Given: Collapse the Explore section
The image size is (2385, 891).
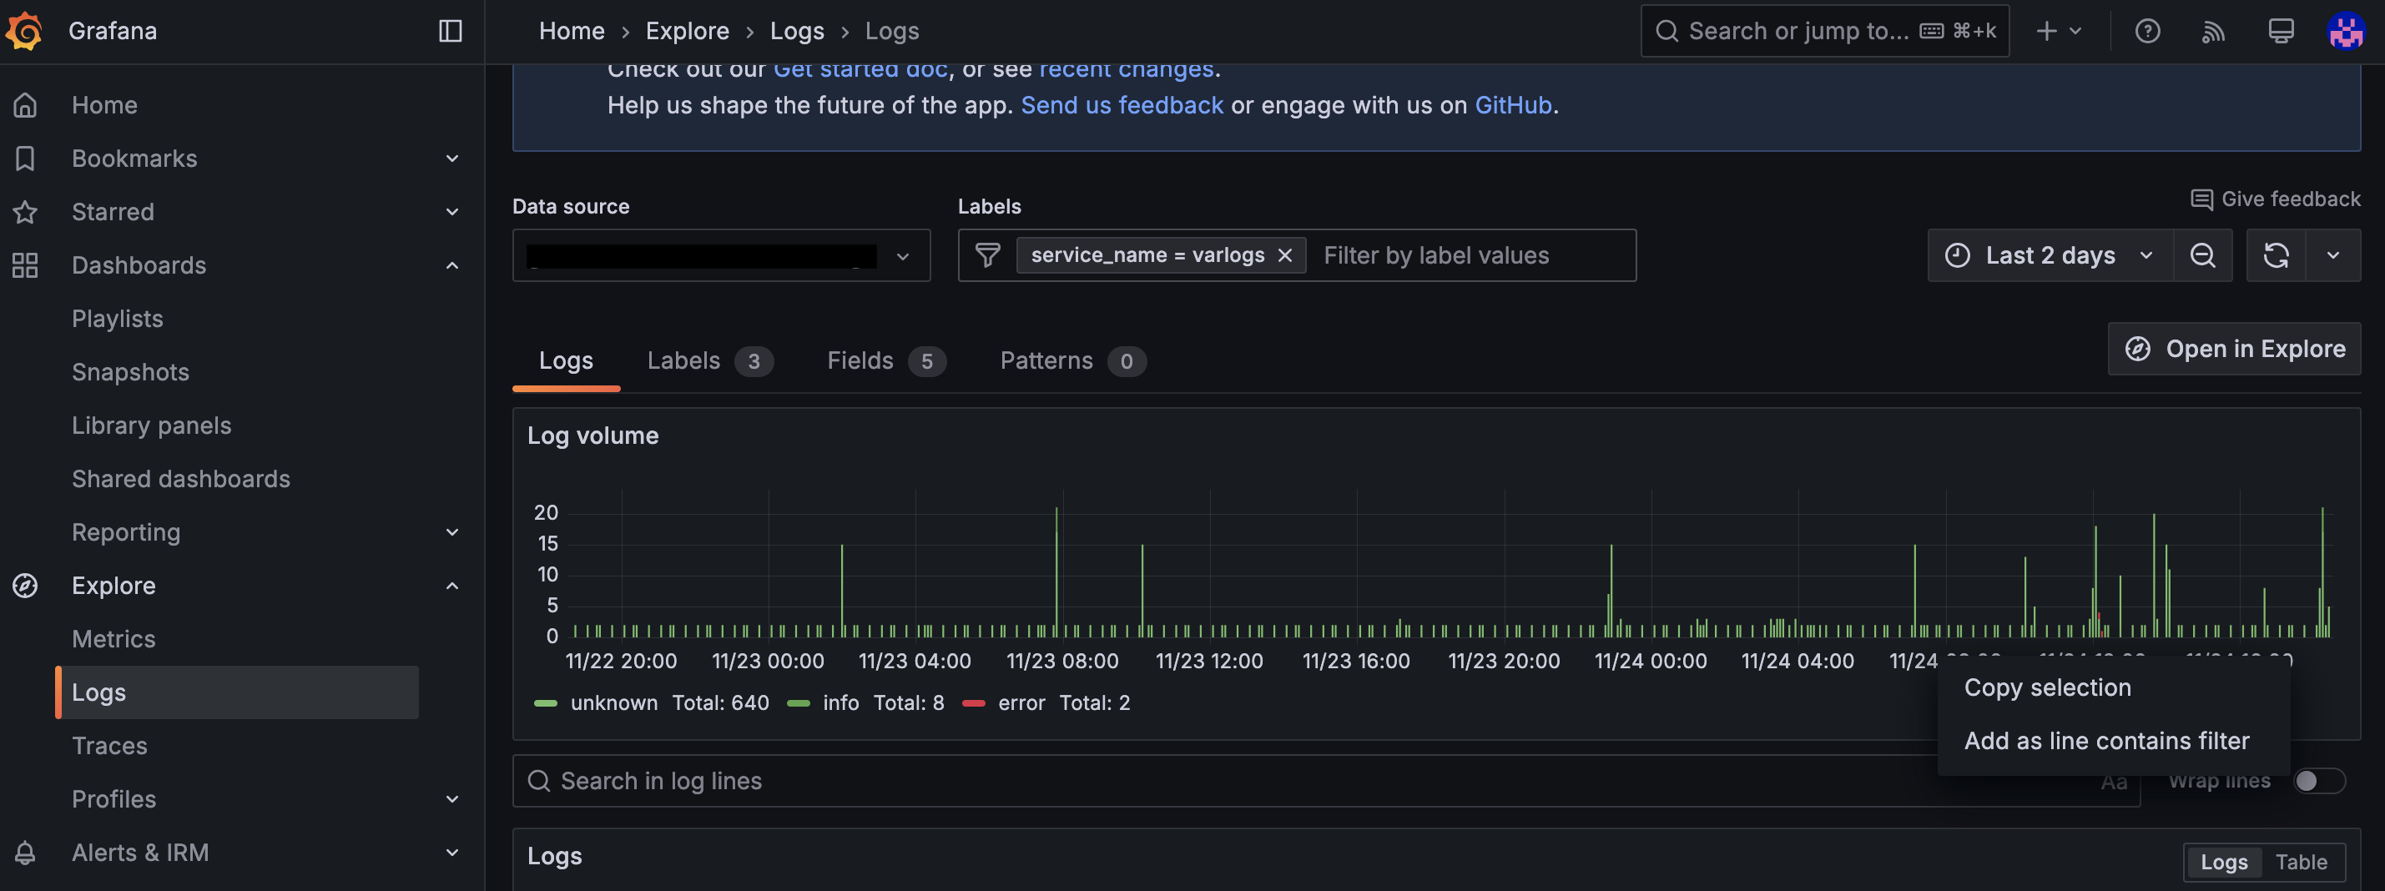Looking at the screenshot, I should (451, 586).
